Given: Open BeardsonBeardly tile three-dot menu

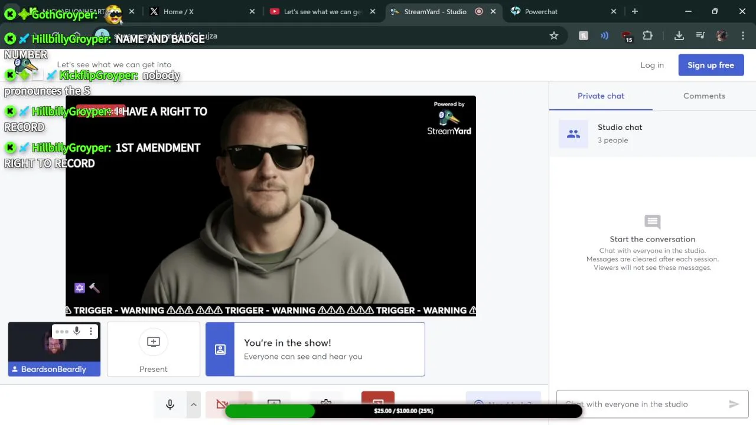Looking at the screenshot, I should (91, 331).
